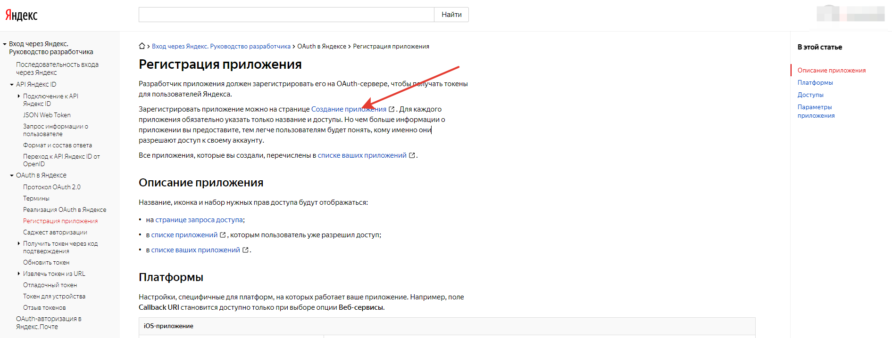The height and width of the screenshot is (338, 892).
Task: Click breadcrumb Вход через Яндекс. Руководство разработчика
Action: click(x=221, y=46)
